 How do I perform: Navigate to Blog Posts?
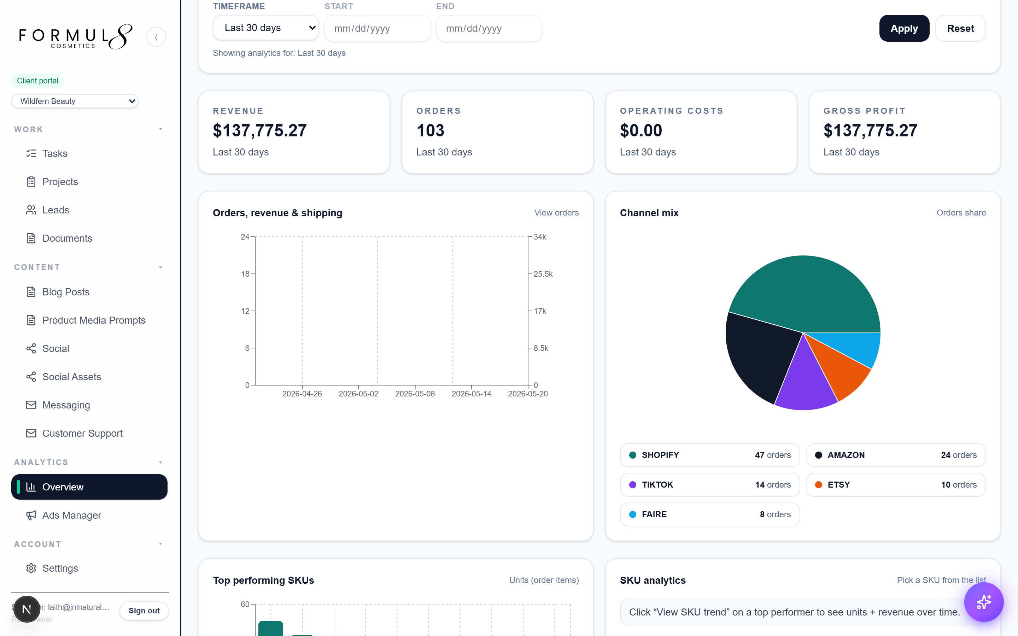pos(89,292)
